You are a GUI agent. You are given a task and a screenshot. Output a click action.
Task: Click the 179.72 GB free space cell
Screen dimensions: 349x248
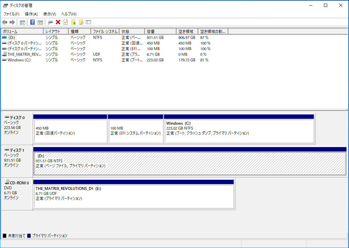[x=187, y=60]
